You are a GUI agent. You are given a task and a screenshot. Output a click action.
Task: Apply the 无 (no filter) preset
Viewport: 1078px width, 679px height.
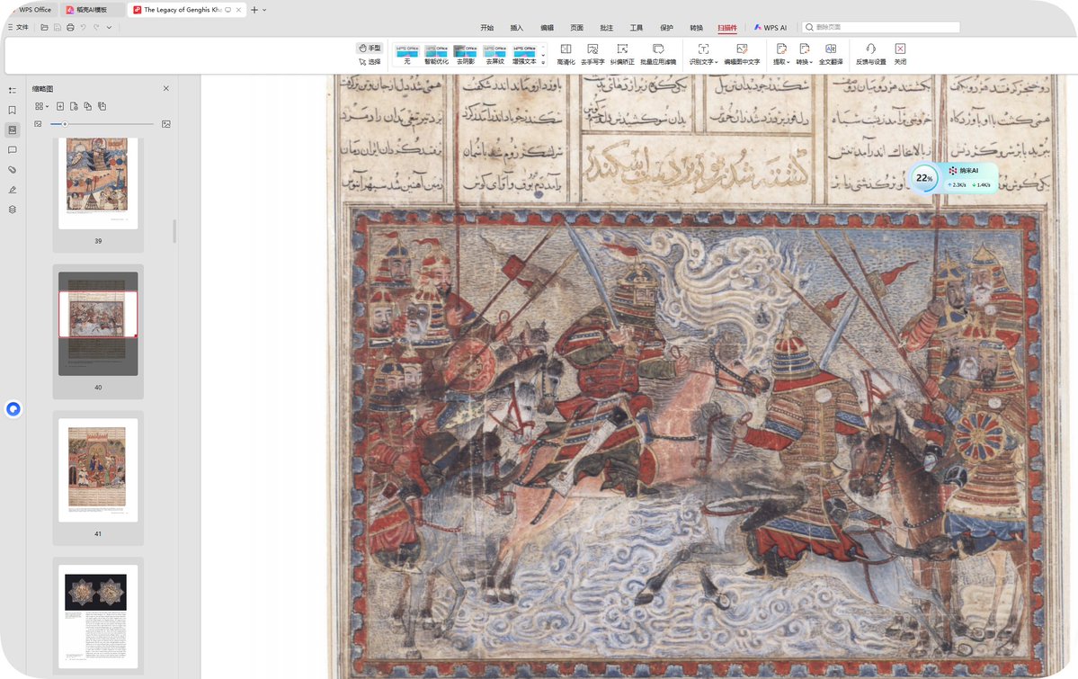pyautogui.click(x=407, y=55)
